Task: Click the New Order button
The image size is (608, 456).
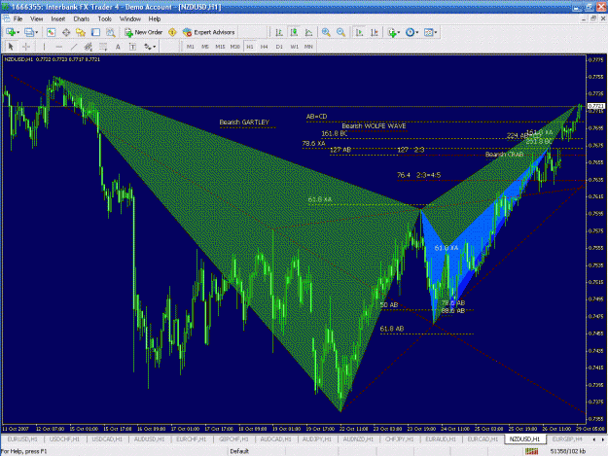Action: pos(143,32)
